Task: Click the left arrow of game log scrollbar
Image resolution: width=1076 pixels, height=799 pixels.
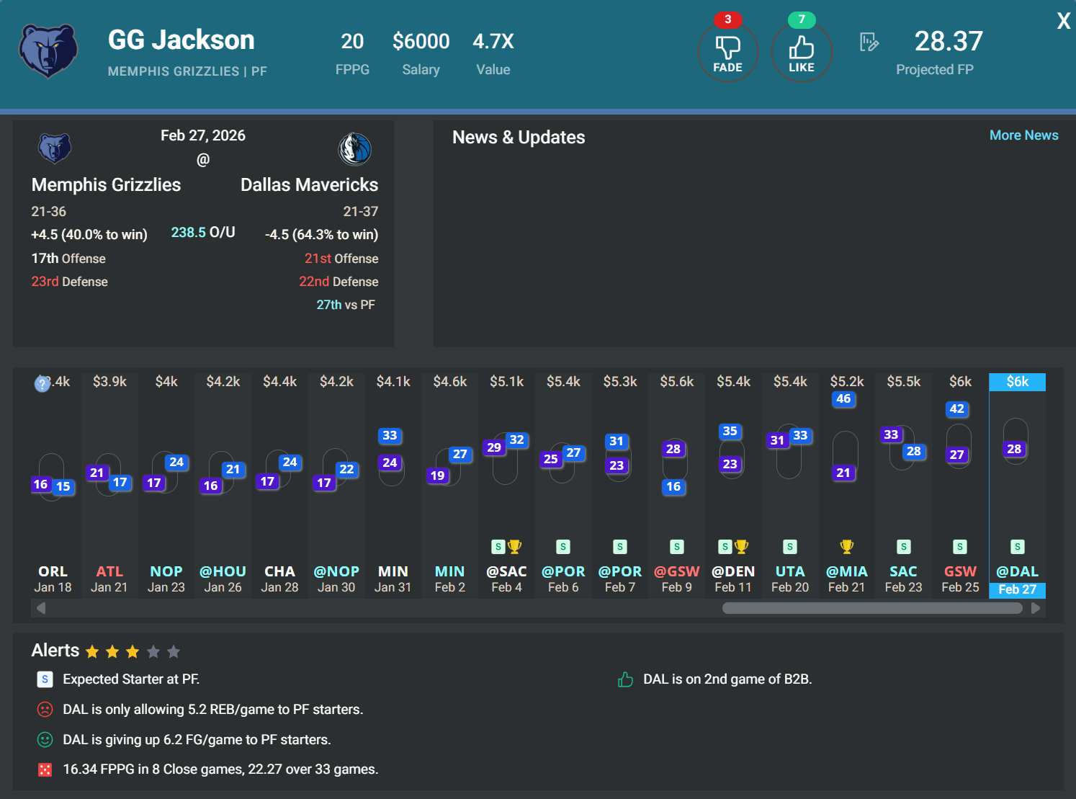Action: tap(41, 608)
